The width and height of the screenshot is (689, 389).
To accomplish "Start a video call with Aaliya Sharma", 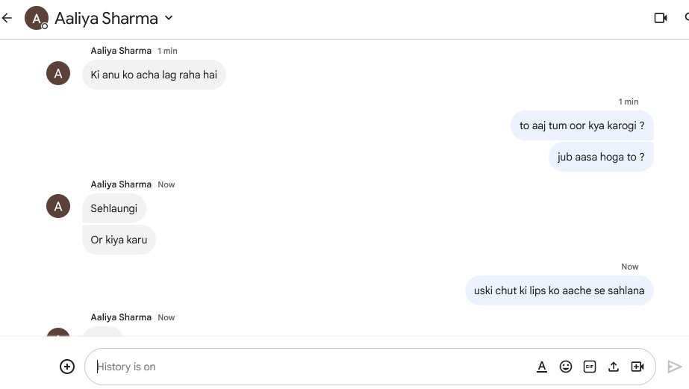I will pos(661,18).
